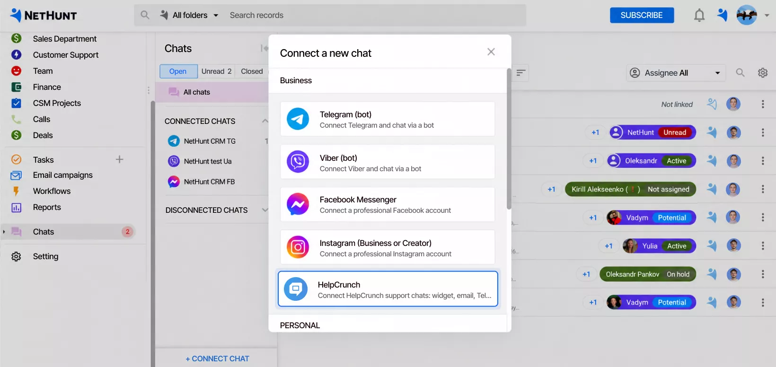The width and height of the screenshot is (776, 367).
Task: Open more options for the Not linked row
Action: tap(763, 104)
